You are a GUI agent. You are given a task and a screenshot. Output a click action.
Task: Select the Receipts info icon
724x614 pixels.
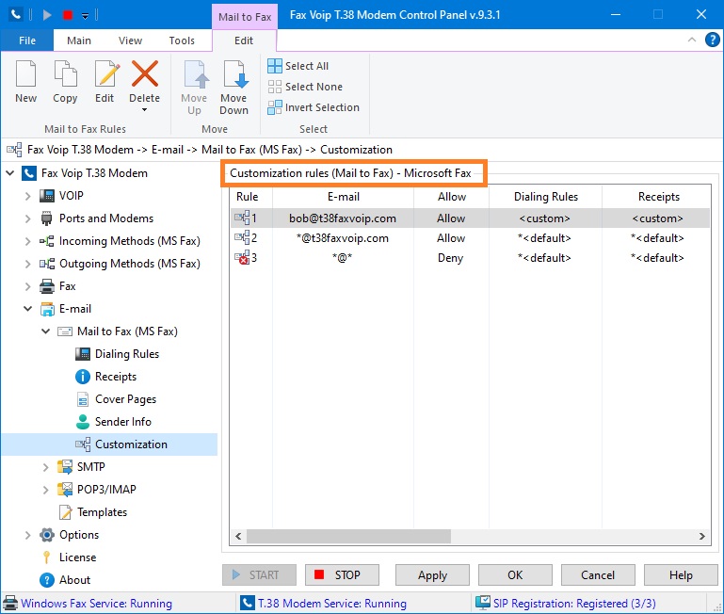click(x=83, y=377)
